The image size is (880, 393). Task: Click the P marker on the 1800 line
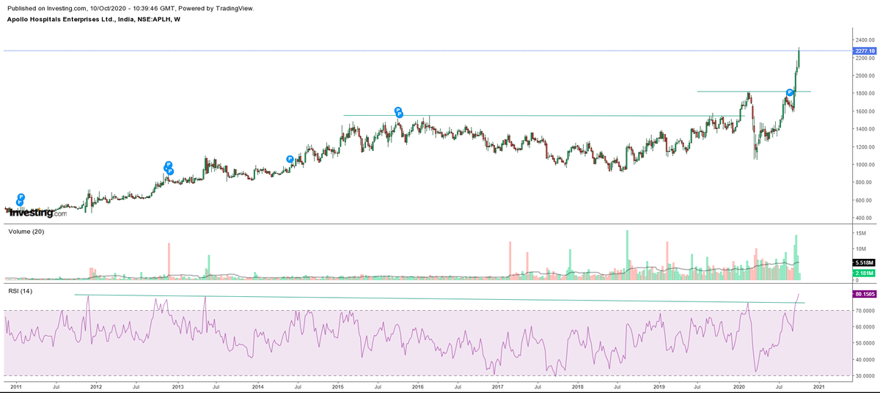[789, 92]
